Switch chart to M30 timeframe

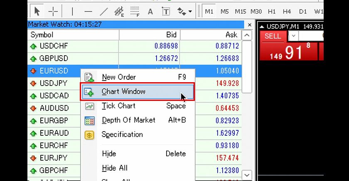coord(256,11)
